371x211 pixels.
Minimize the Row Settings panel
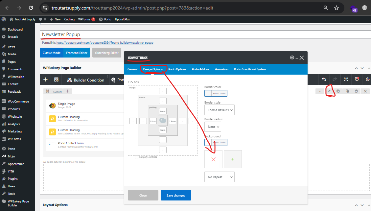[x=297, y=58]
